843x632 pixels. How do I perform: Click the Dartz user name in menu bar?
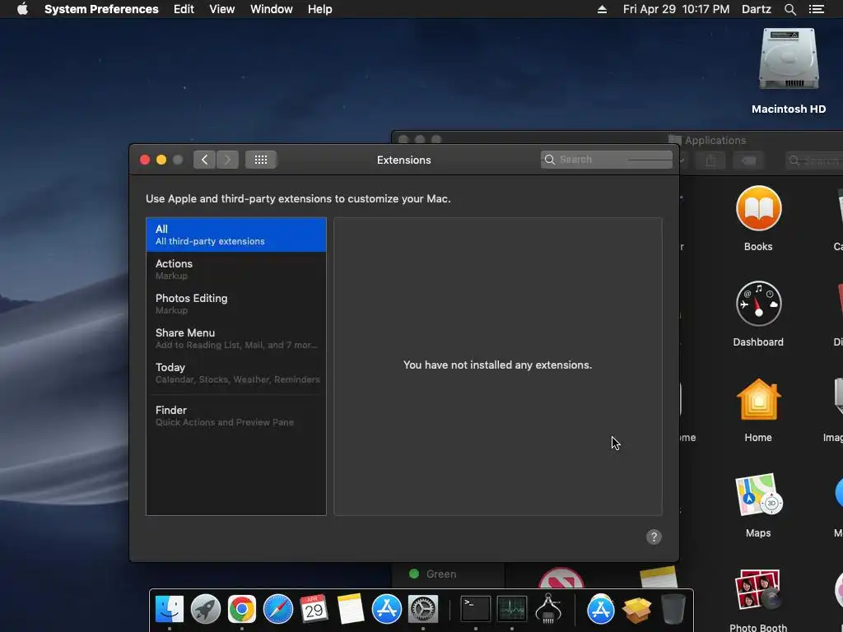757,9
